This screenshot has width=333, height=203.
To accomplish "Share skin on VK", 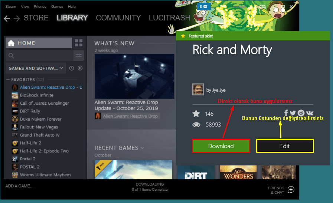I will click(310, 113).
